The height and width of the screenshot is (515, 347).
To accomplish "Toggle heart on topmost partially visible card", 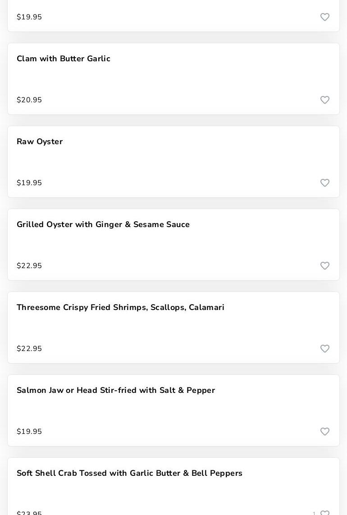I will [x=325, y=17].
